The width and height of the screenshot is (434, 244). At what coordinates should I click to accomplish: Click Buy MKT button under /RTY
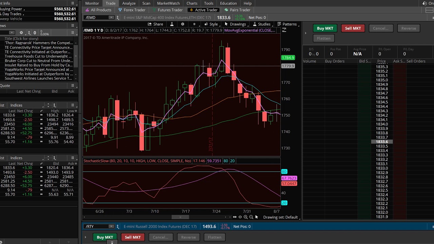(105, 237)
